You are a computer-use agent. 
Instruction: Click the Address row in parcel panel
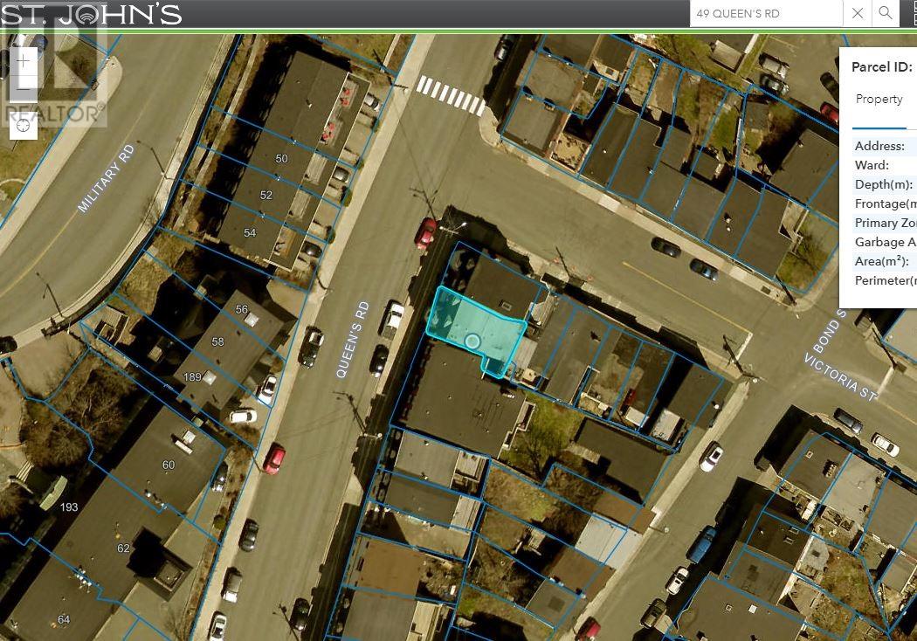pos(879,147)
